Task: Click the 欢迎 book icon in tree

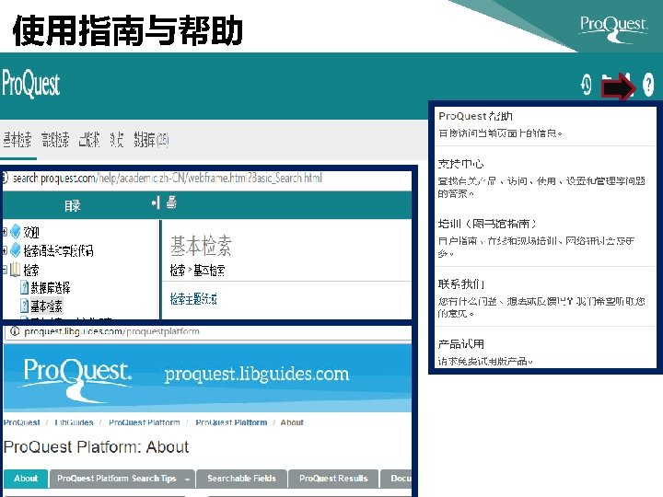Action: pyautogui.click(x=16, y=231)
